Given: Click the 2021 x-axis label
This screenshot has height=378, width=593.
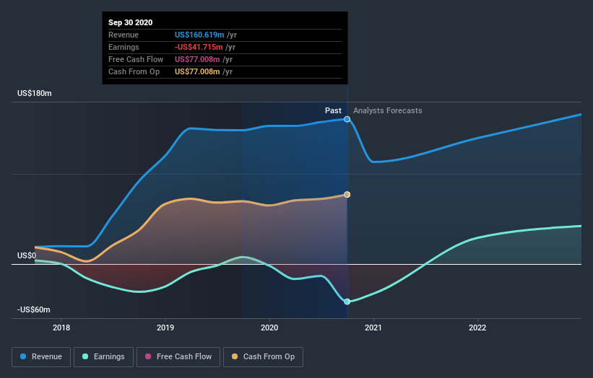Looking at the screenshot, I should click(x=373, y=328).
